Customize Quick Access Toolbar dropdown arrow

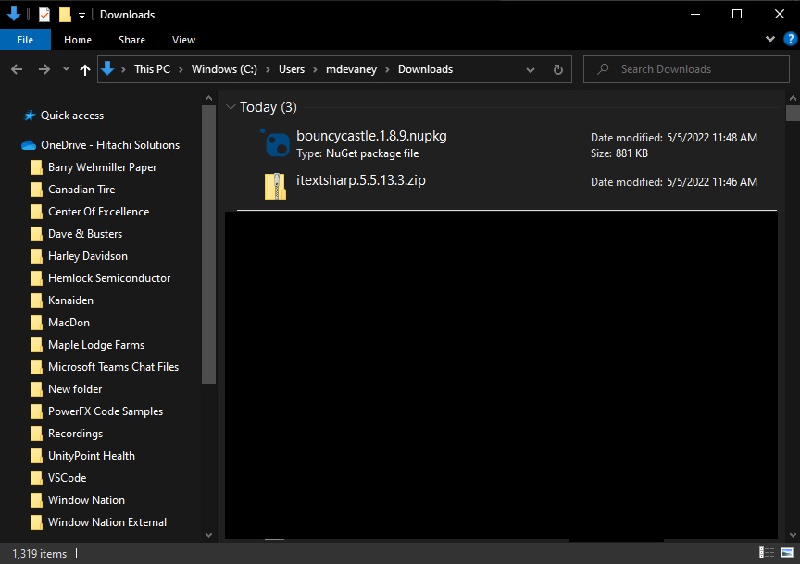[x=81, y=15]
